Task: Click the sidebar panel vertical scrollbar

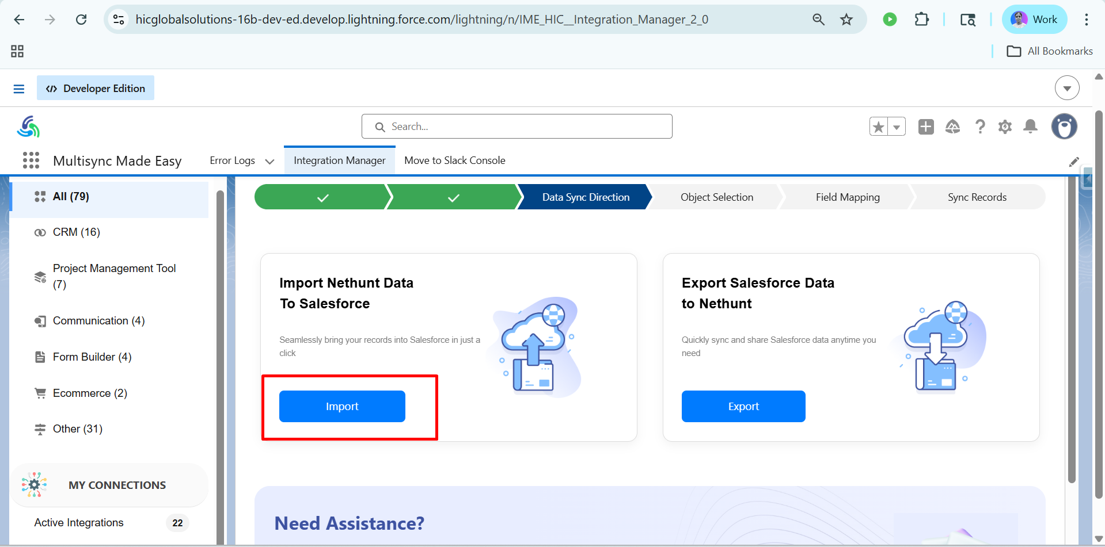Action: 220,366
